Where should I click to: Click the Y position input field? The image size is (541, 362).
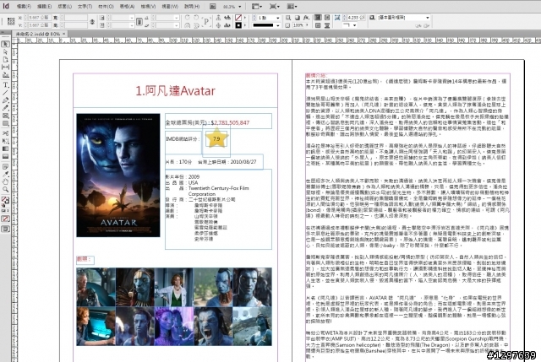(x=38, y=25)
